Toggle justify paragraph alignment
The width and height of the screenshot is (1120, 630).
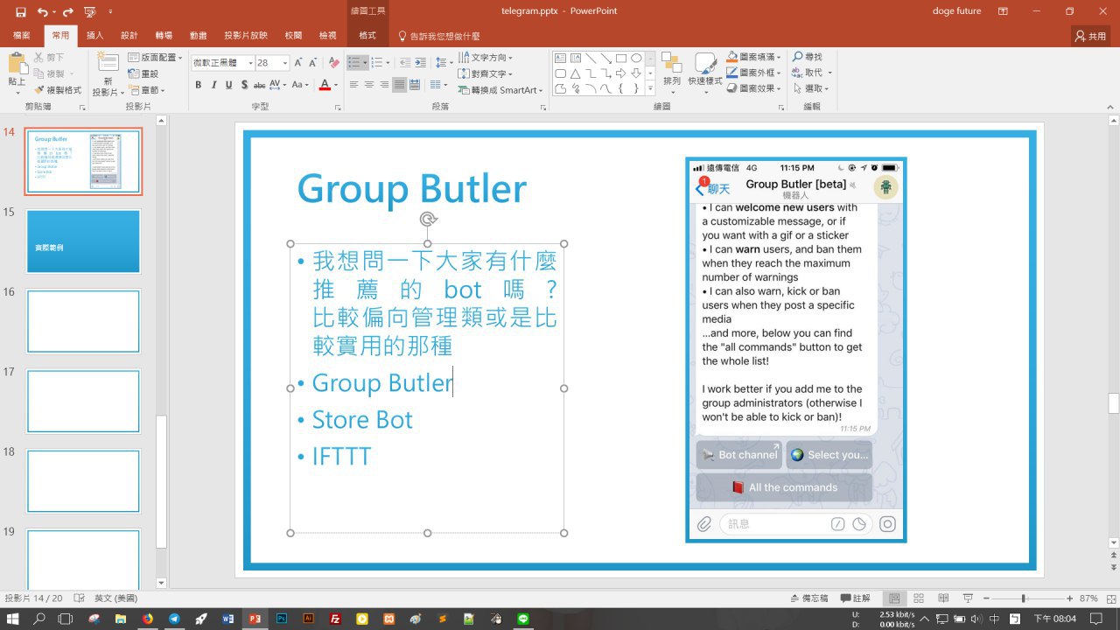point(400,85)
